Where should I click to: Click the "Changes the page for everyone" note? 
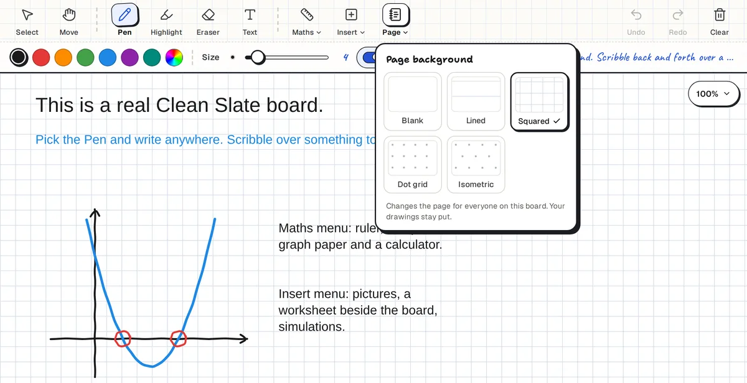pyautogui.click(x=476, y=211)
